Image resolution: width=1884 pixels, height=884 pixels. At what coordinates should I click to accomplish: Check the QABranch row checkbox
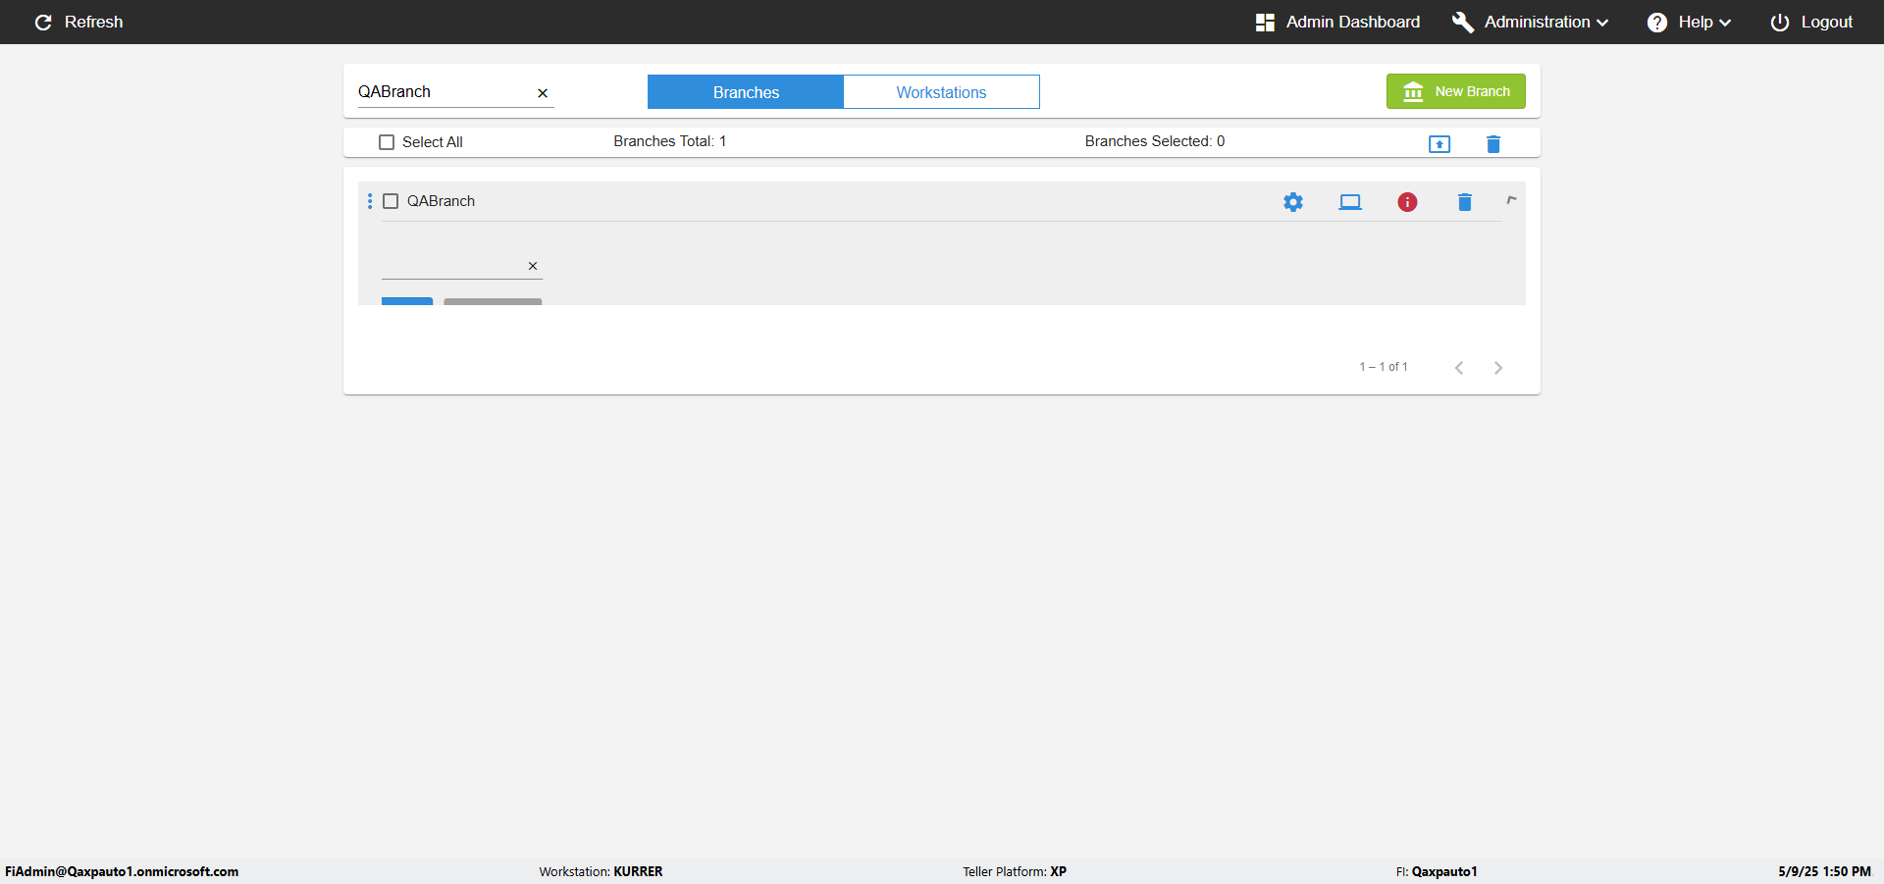(391, 201)
